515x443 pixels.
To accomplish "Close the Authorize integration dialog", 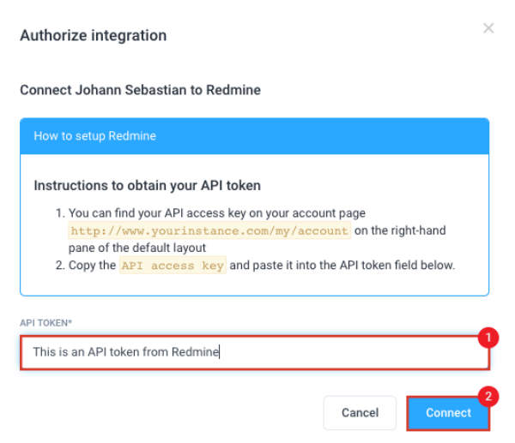I will 488,28.
